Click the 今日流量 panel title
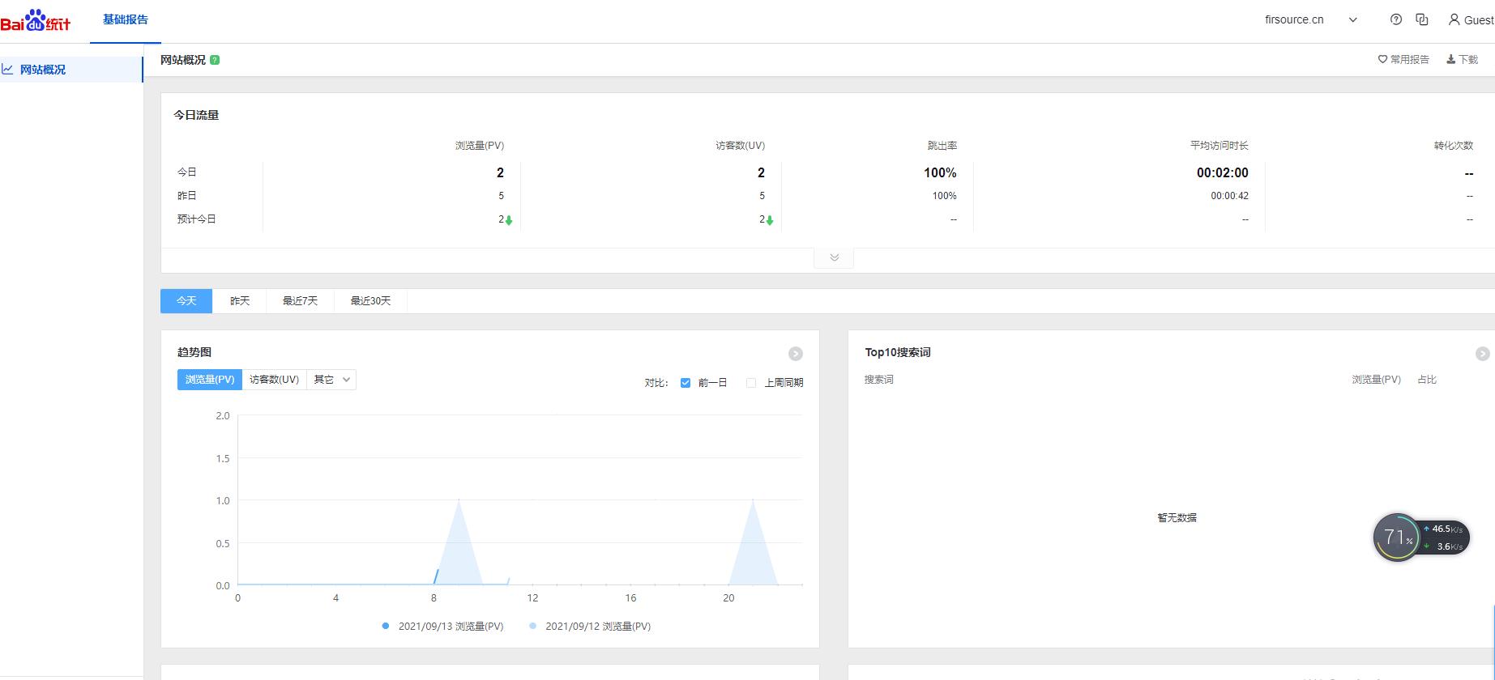 coord(196,115)
